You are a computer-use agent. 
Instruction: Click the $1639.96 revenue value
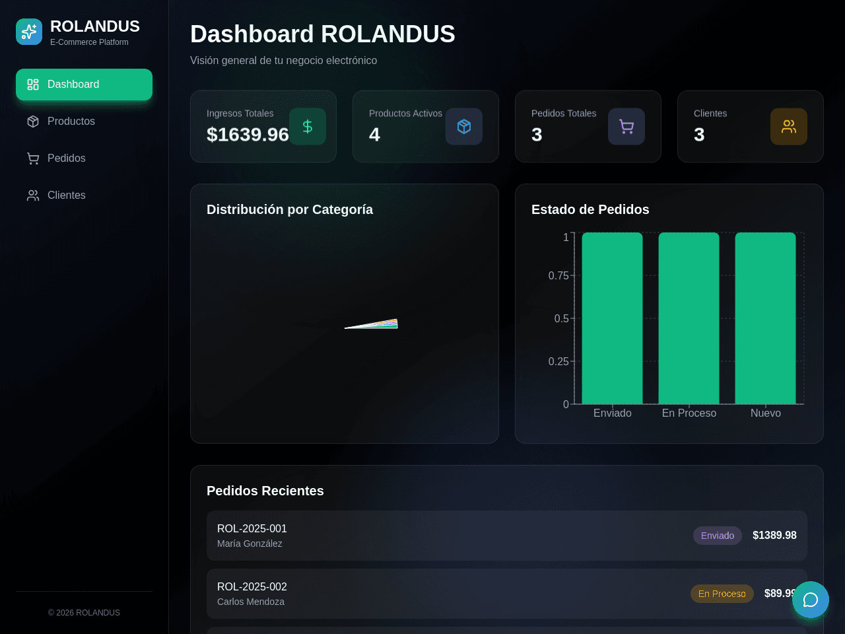click(248, 135)
